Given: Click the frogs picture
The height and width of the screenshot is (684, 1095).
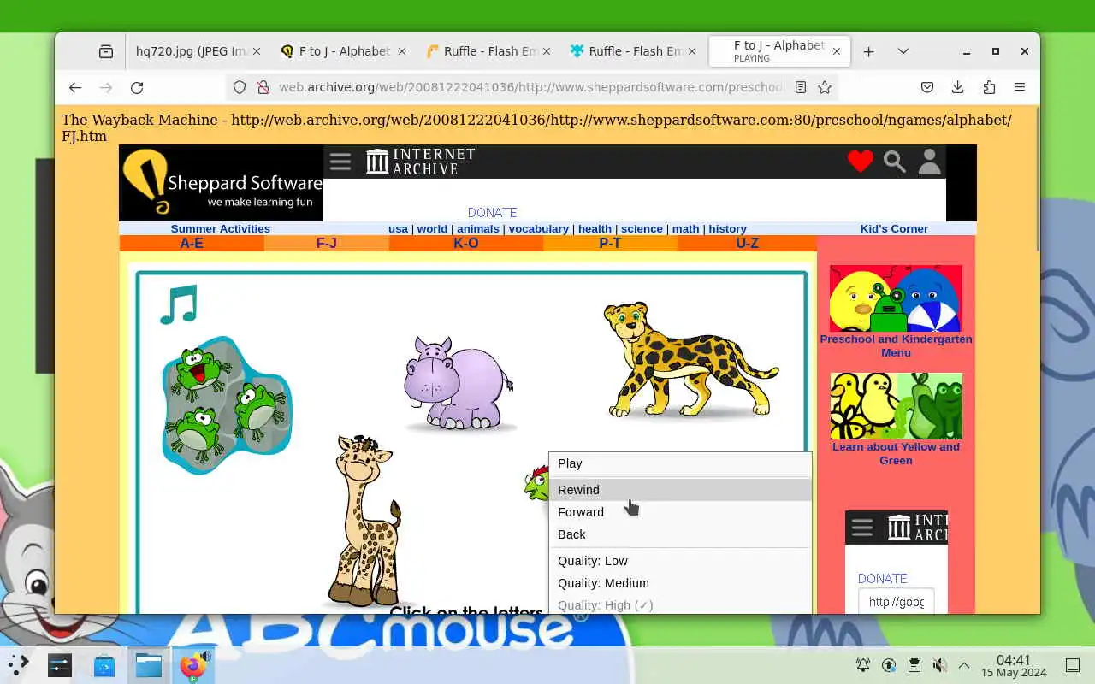Looking at the screenshot, I should point(228,405).
